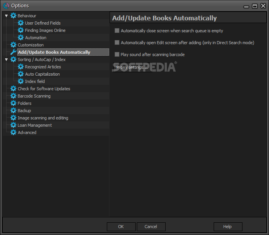Open Sorting / AutoCap / Index settings
Screen dimensions: 269x235
[42, 60]
